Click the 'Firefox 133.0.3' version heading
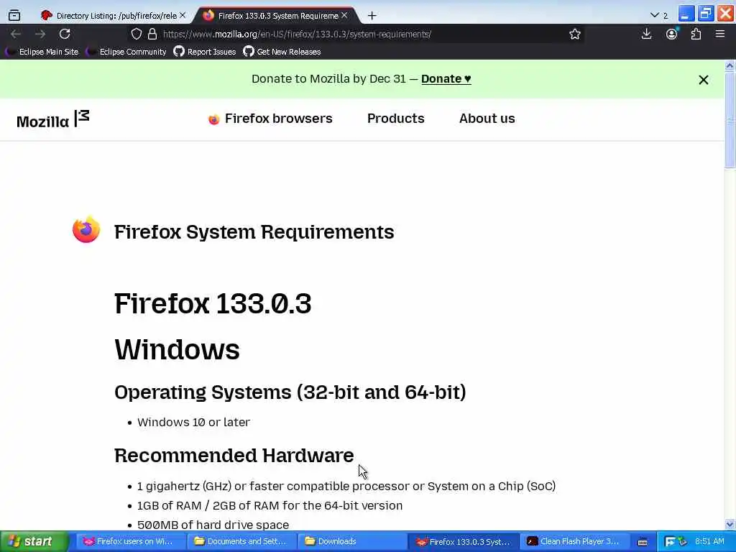This screenshot has height=552, width=736. coord(213,303)
